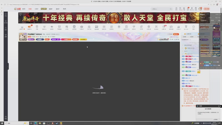Open the music note icon in toolbar
222x125 pixels.
pyautogui.click(x=112, y=27)
